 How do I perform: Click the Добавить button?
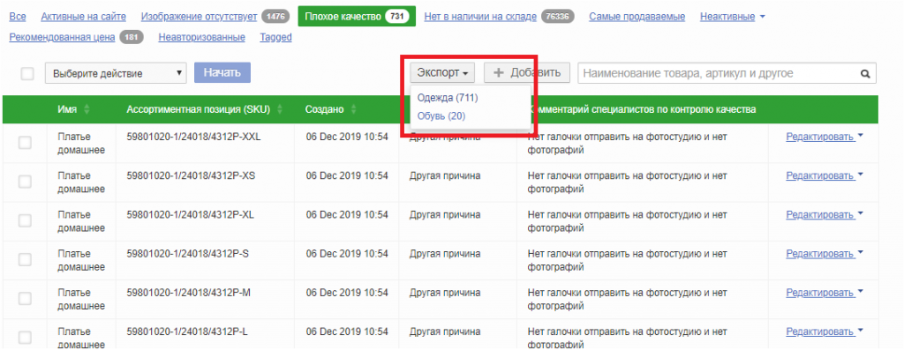(x=527, y=73)
